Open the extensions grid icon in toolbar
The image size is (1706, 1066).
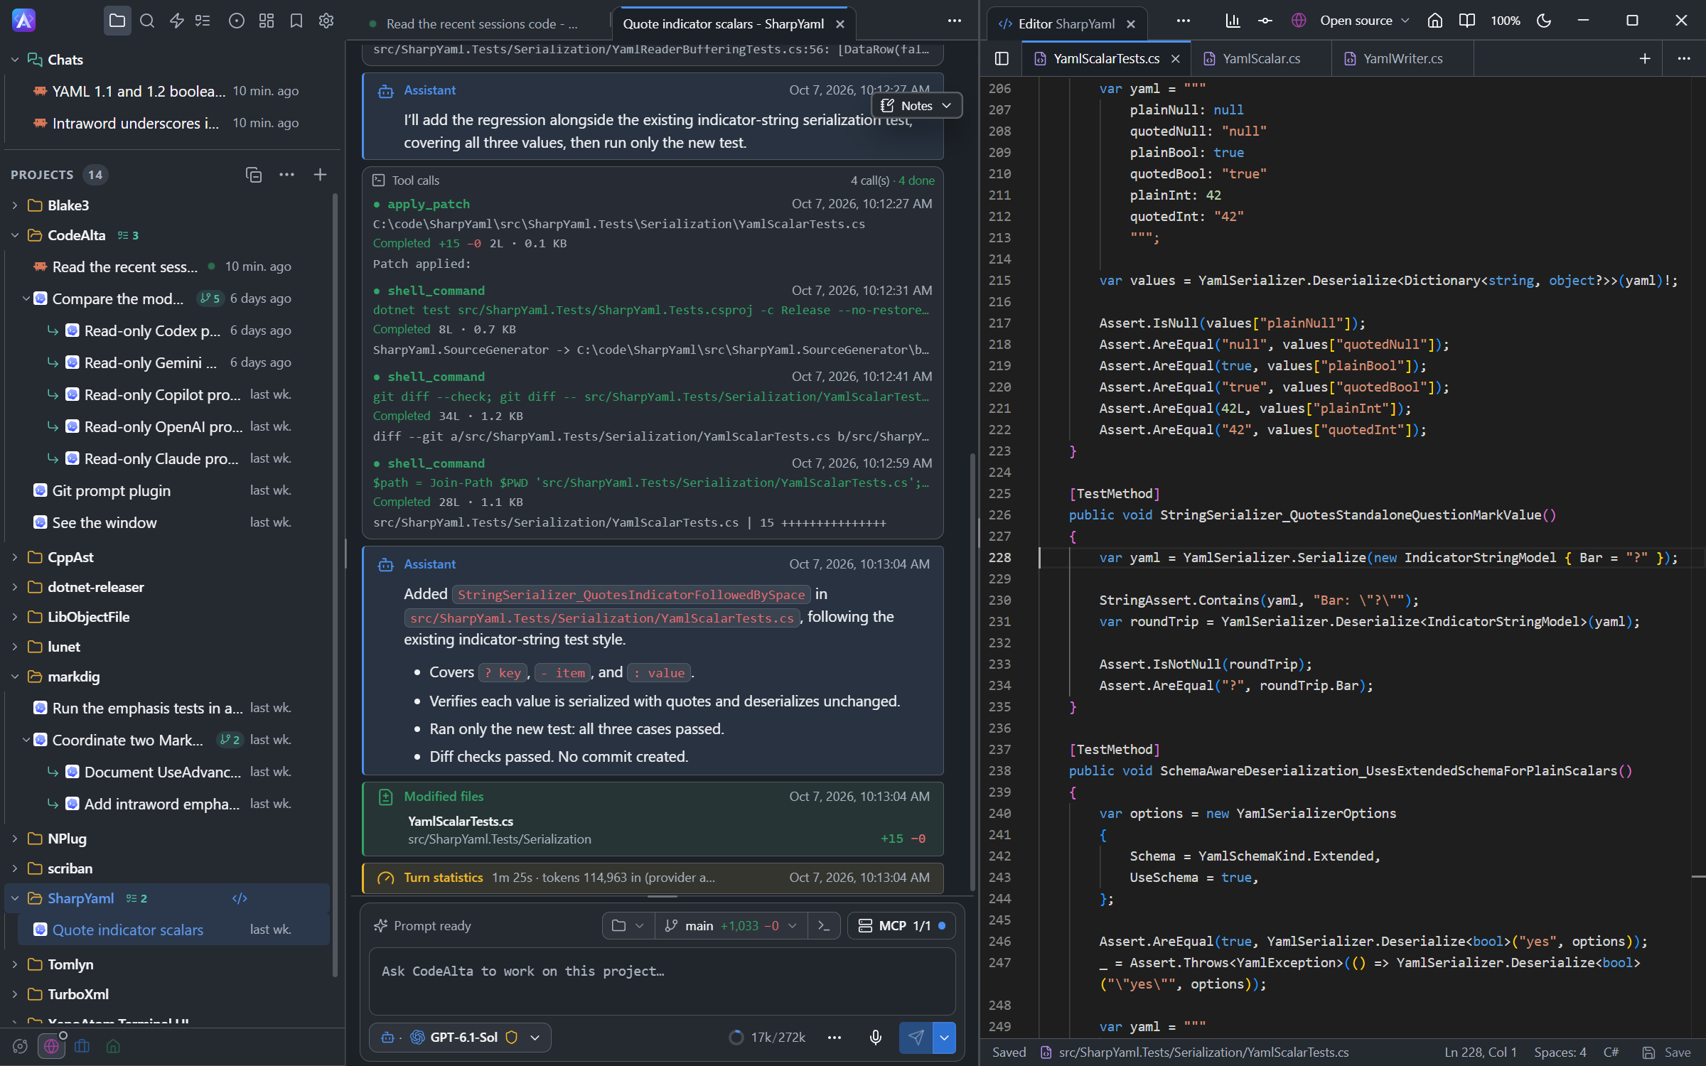267,21
